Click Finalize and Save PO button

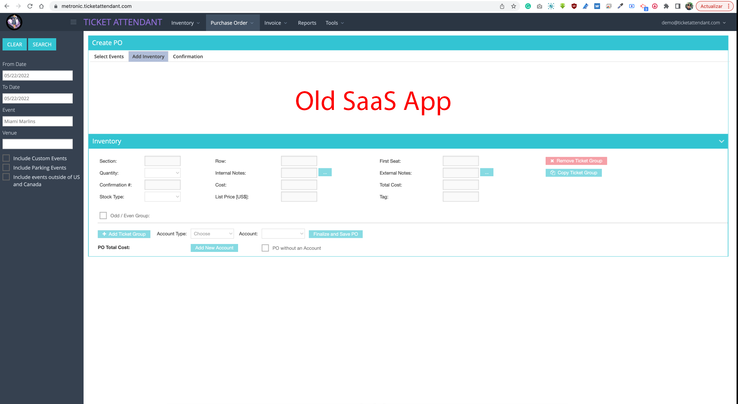click(336, 234)
